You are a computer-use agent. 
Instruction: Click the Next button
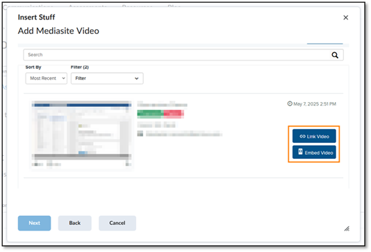tap(34, 223)
